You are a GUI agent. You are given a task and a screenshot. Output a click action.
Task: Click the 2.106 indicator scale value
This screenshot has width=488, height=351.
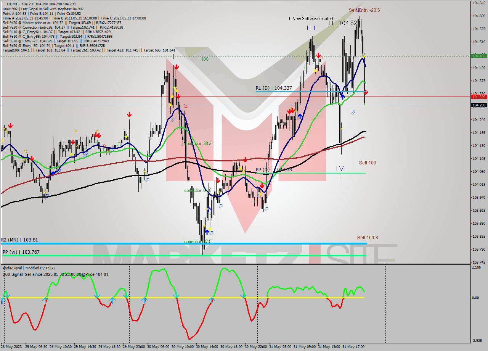coord(477,267)
